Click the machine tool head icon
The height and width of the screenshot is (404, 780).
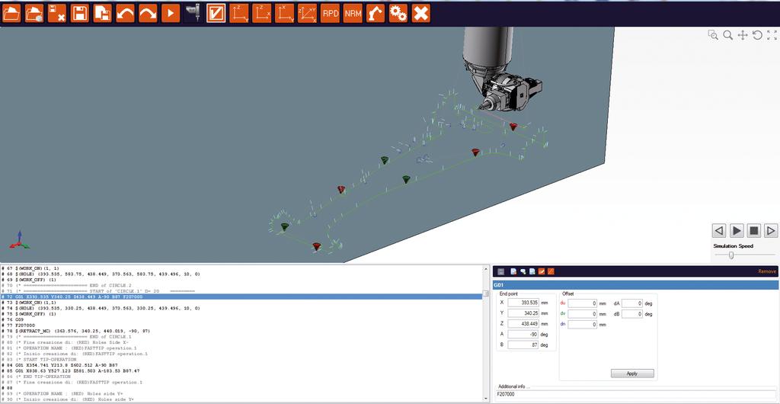(193, 14)
